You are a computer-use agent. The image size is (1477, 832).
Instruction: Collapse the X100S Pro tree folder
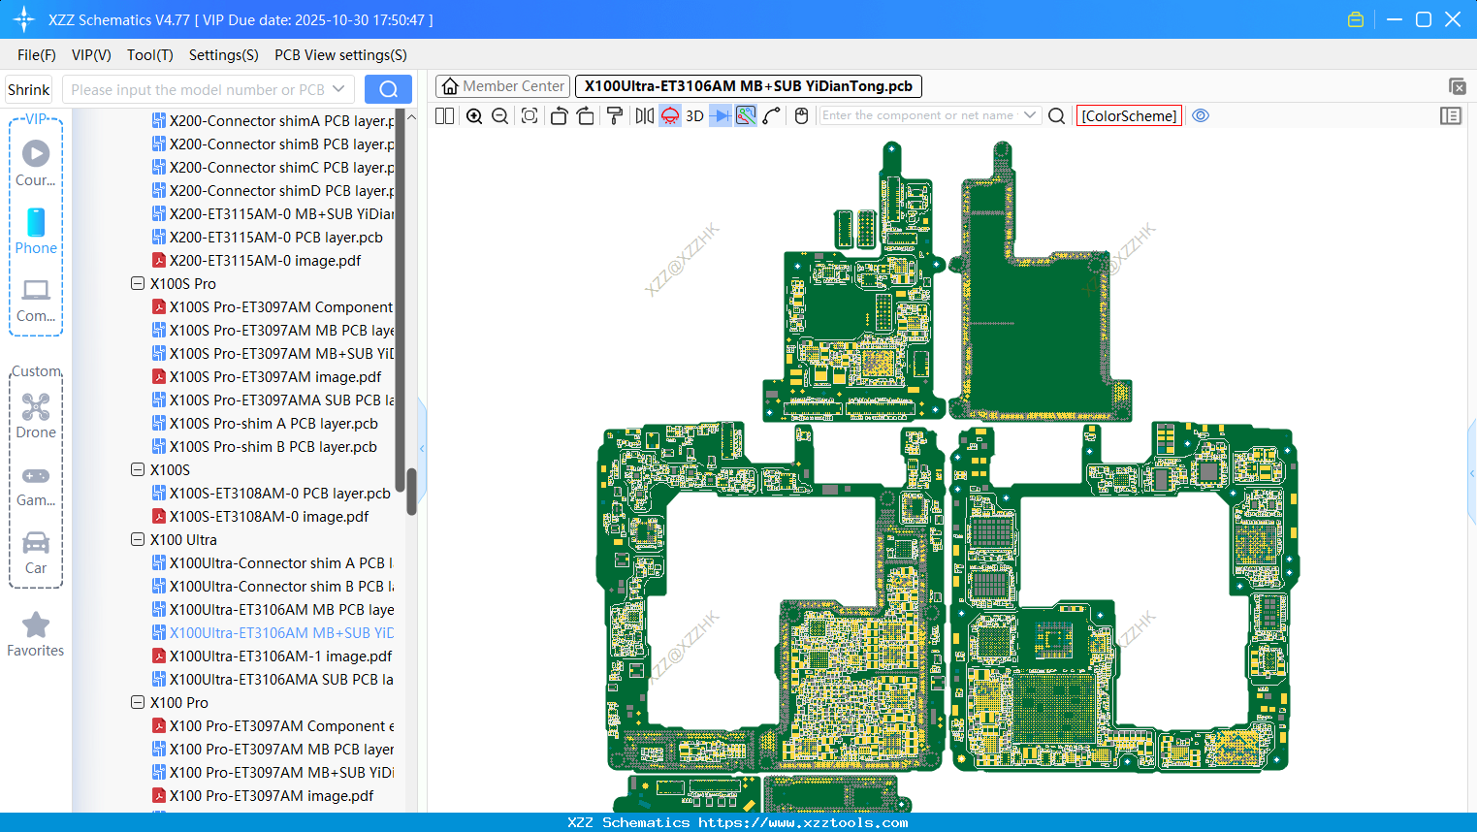(x=138, y=284)
